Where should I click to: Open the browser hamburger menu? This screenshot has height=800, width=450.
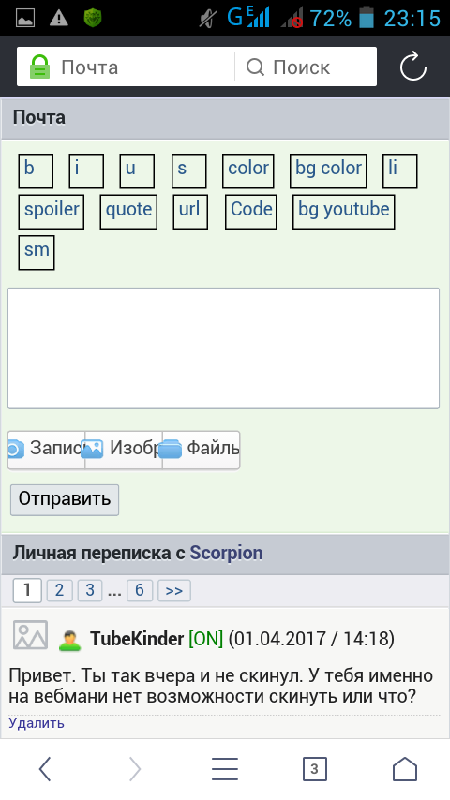(225, 769)
